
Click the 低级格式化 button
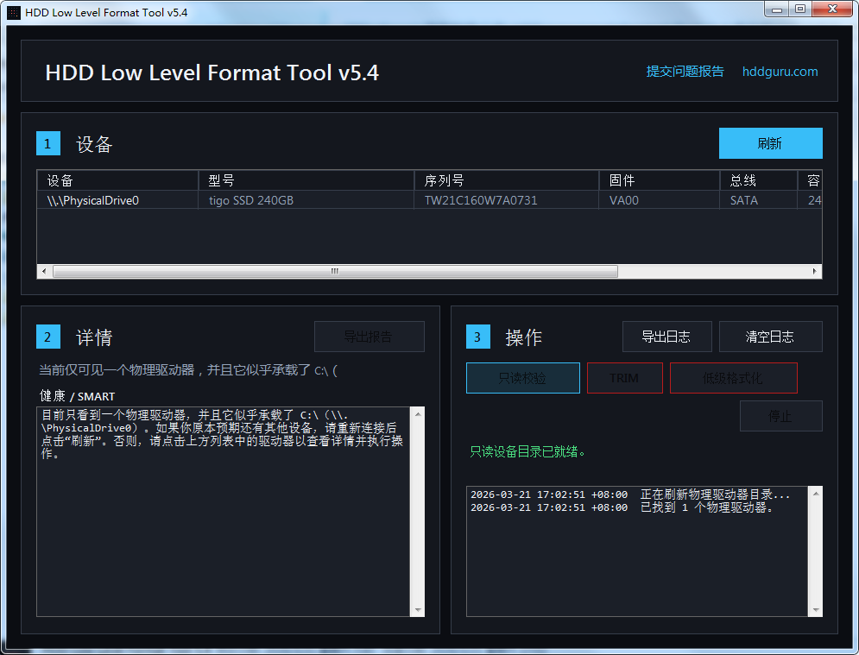[733, 378]
